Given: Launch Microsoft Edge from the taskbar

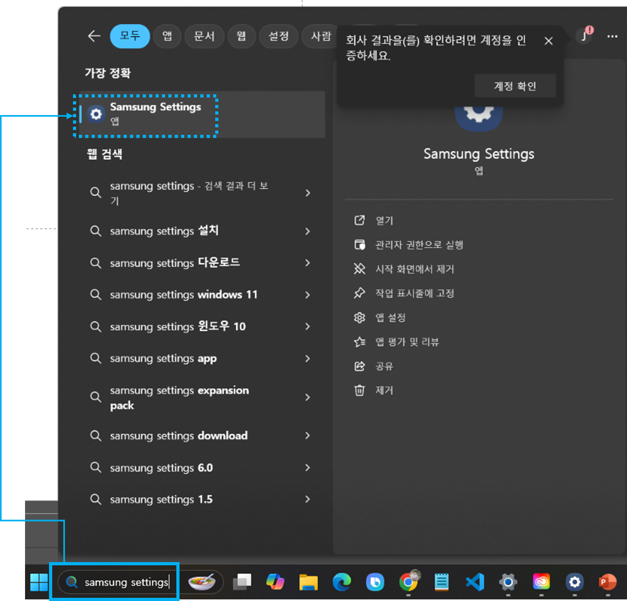Looking at the screenshot, I should pos(341,582).
